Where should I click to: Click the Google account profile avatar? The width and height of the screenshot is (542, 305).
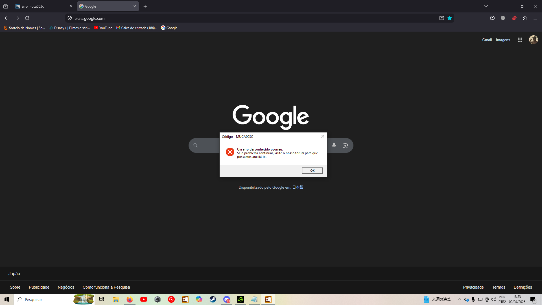tap(533, 40)
